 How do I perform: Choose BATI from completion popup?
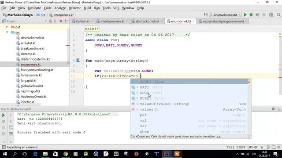point(189,87)
